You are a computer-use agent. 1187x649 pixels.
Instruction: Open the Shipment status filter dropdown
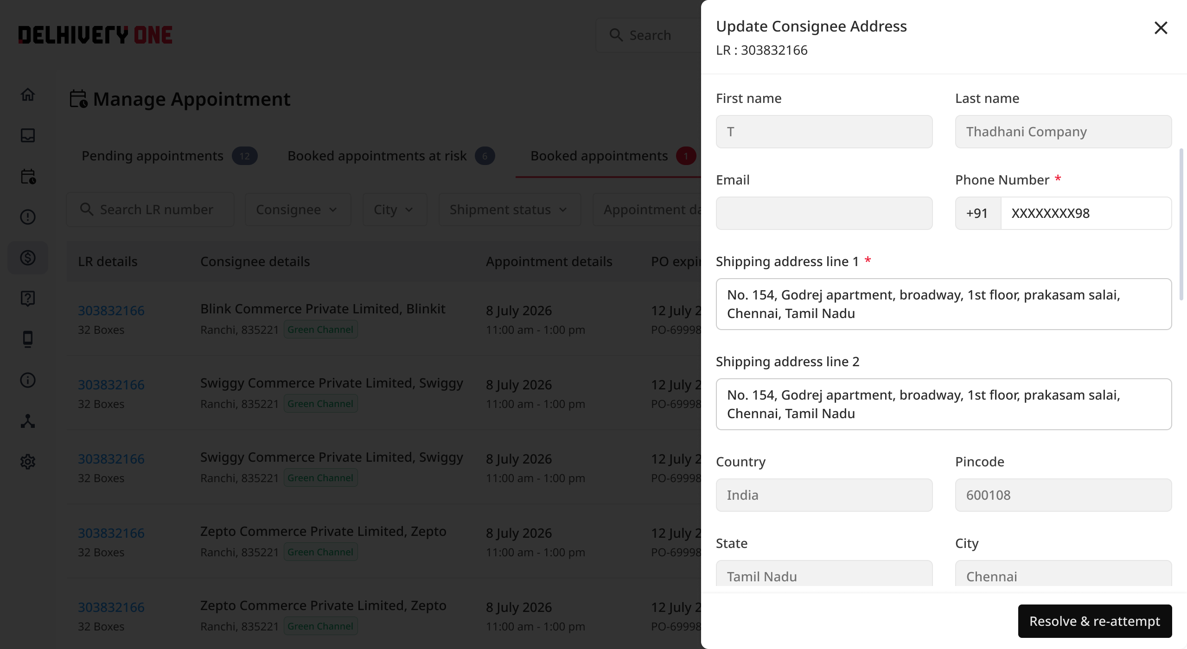(510, 210)
